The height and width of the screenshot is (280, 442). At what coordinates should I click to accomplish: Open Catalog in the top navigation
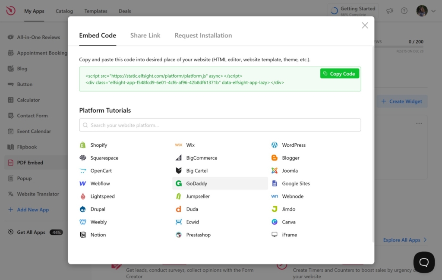pyautogui.click(x=64, y=11)
